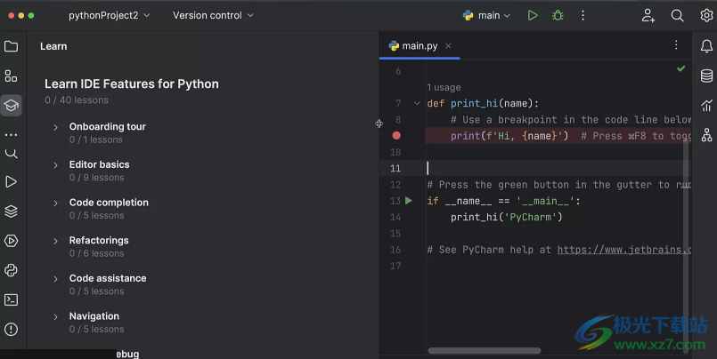
Task: Click Code completion module title
Action: [x=109, y=202]
